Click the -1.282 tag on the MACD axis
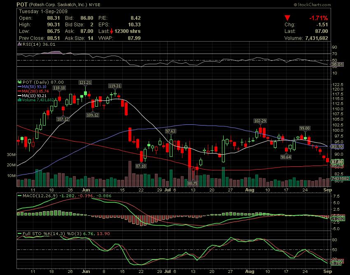The height and width of the screenshot is (275, 350). click(x=338, y=219)
